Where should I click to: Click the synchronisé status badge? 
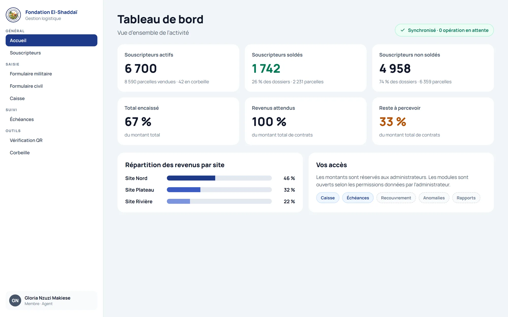(x=444, y=30)
